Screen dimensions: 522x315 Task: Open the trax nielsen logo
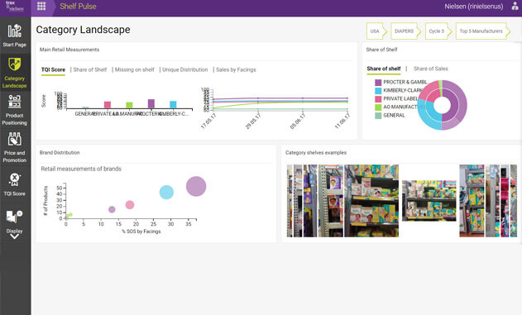tap(14, 7)
